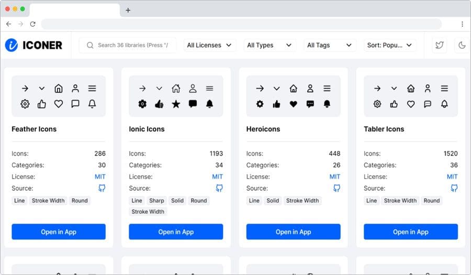Click the Ionic Icons title

point(147,129)
